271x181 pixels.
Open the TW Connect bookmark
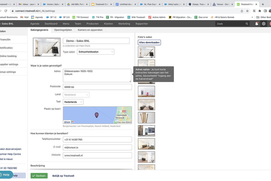click(x=80, y=17)
